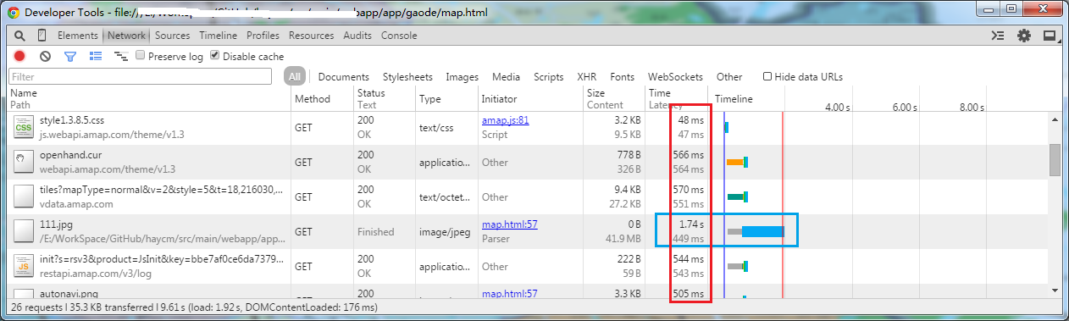
Task: Switch to Sources panel
Action: (x=172, y=36)
